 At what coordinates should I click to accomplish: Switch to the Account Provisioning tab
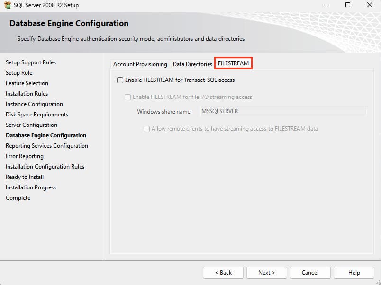click(140, 64)
